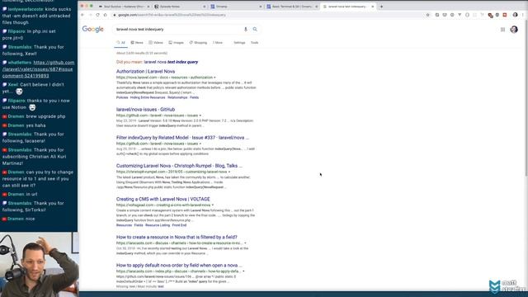The width and height of the screenshot is (528, 297).
Task: Reload the page with the refresh icon
Action: click(x=97, y=15)
